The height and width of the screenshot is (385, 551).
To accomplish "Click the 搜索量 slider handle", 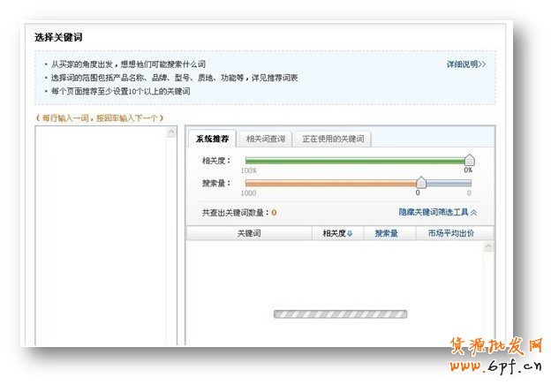I will pos(421,183).
